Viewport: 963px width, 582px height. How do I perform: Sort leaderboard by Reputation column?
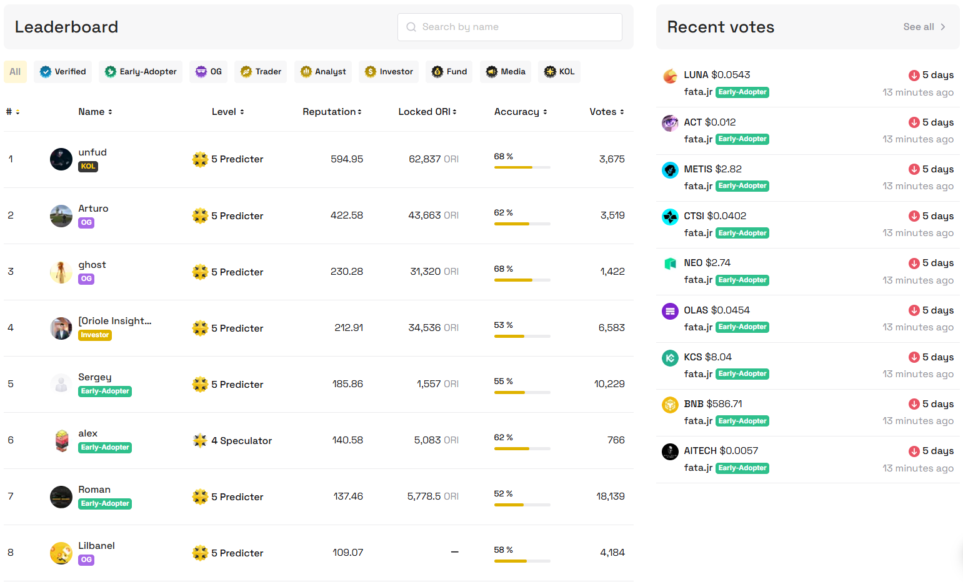(x=332, y=112)
